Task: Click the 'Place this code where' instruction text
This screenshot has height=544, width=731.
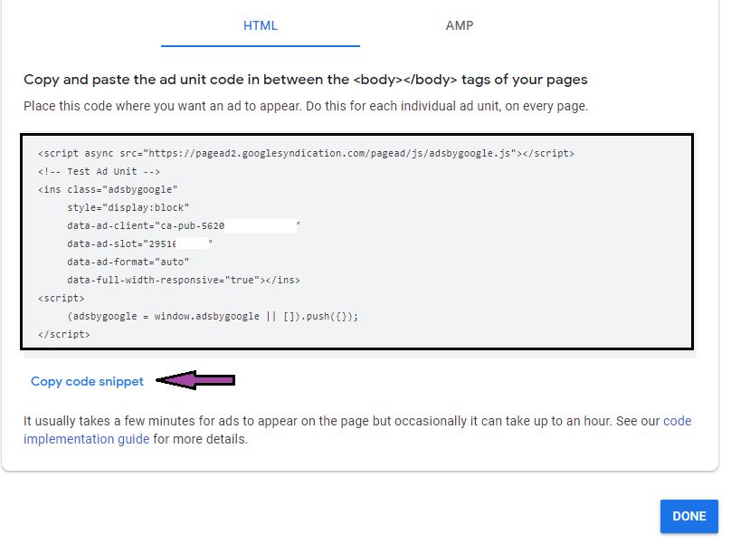Action: pyautogui.click(x=306, y=106)
